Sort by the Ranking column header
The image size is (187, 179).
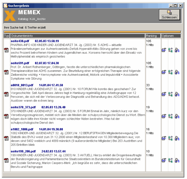pos(153,36)
